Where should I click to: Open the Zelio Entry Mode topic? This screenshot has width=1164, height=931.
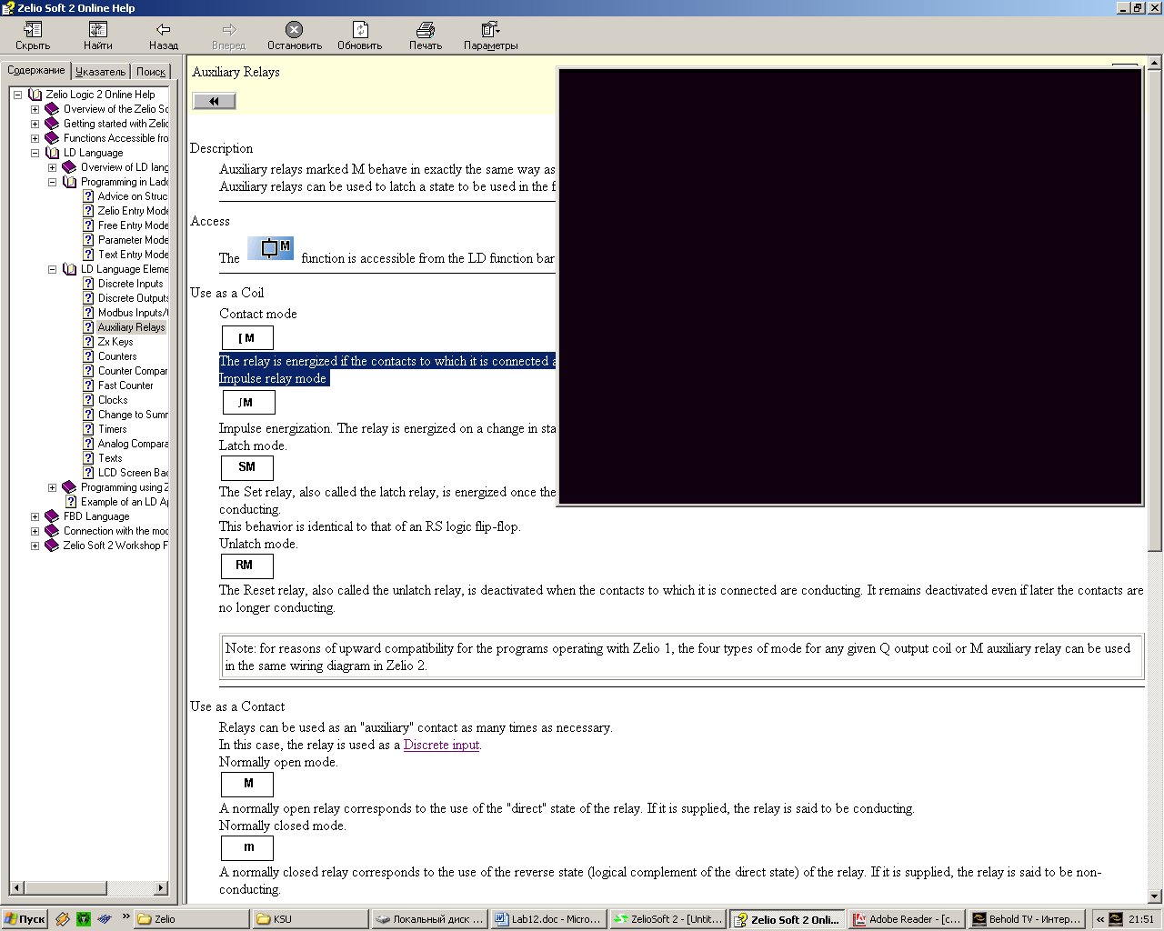tap(133, 211)
